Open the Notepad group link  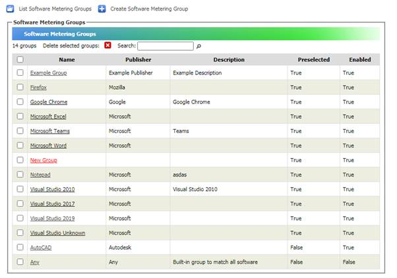(40, 175)
